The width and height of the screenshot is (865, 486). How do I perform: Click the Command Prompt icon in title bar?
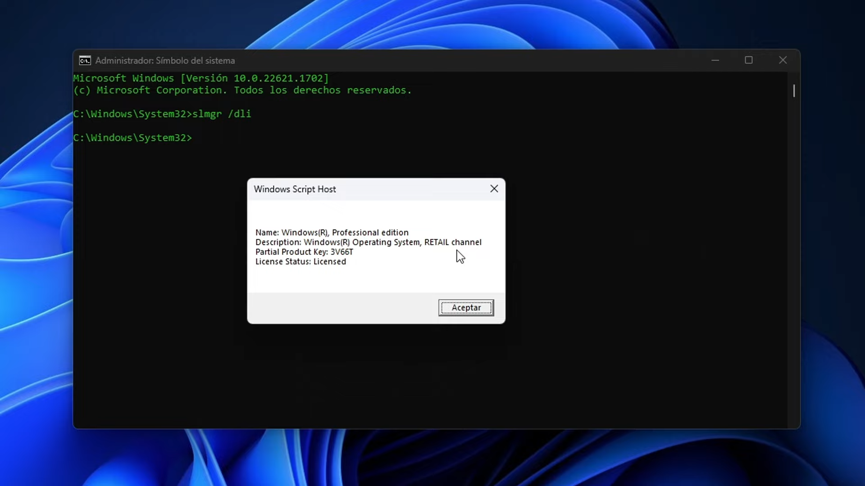(x=85, y=60)
